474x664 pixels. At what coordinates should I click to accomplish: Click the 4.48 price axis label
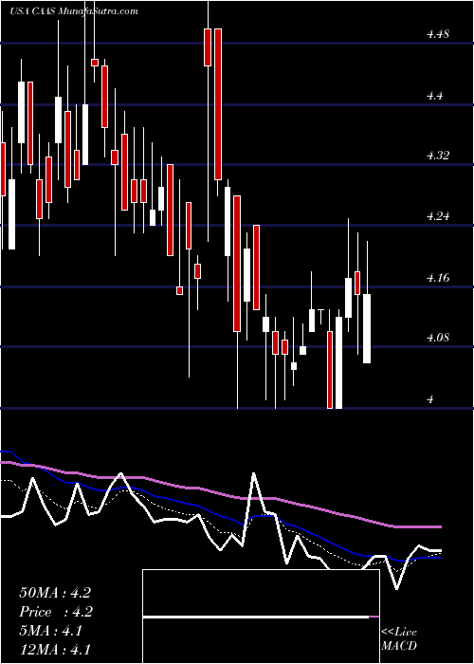[438, 34]
